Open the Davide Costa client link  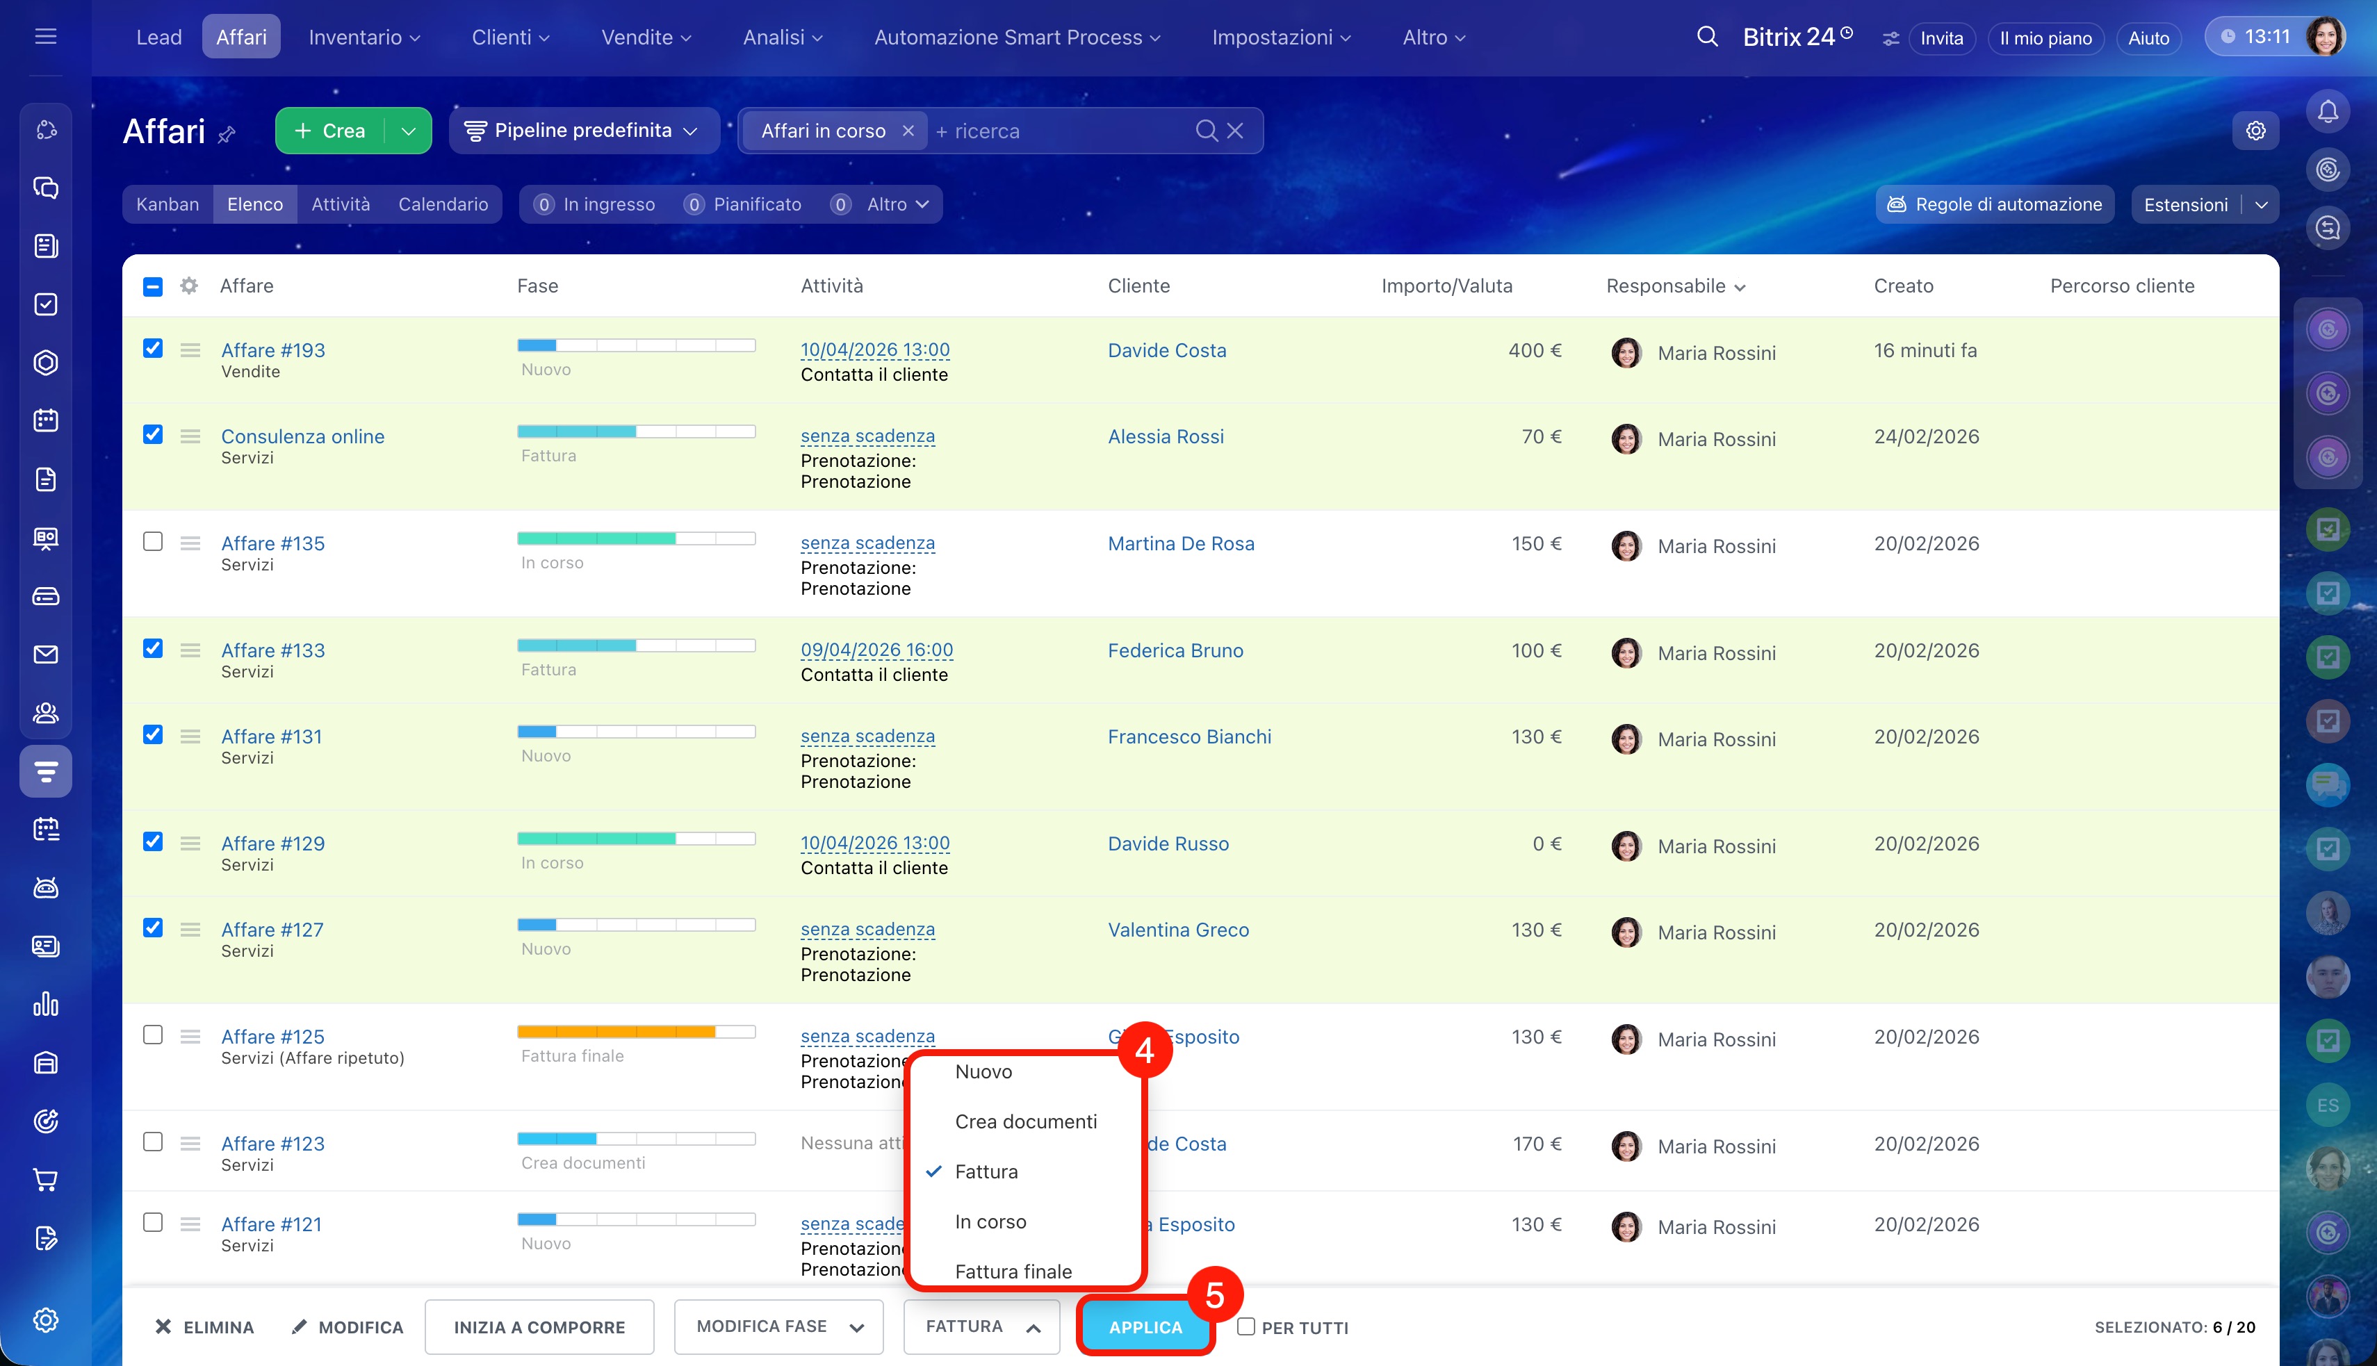pyautogui.click(x=1166, y=350)
